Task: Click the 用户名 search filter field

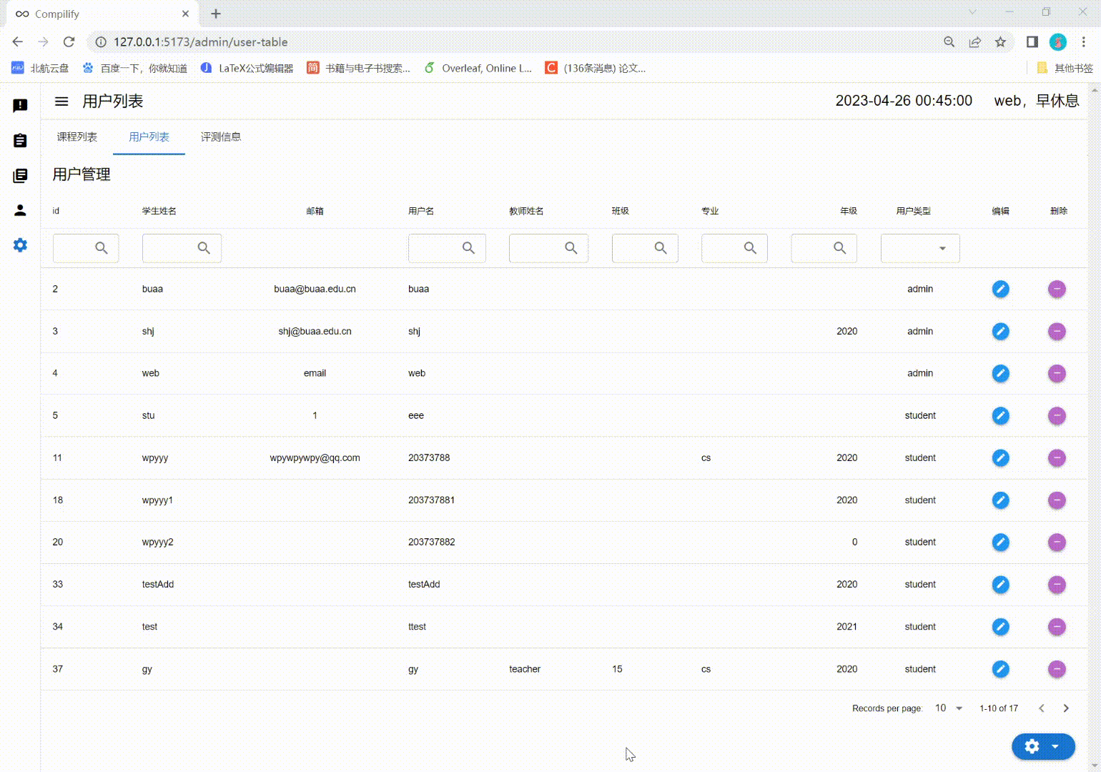Action: (447, 248)
